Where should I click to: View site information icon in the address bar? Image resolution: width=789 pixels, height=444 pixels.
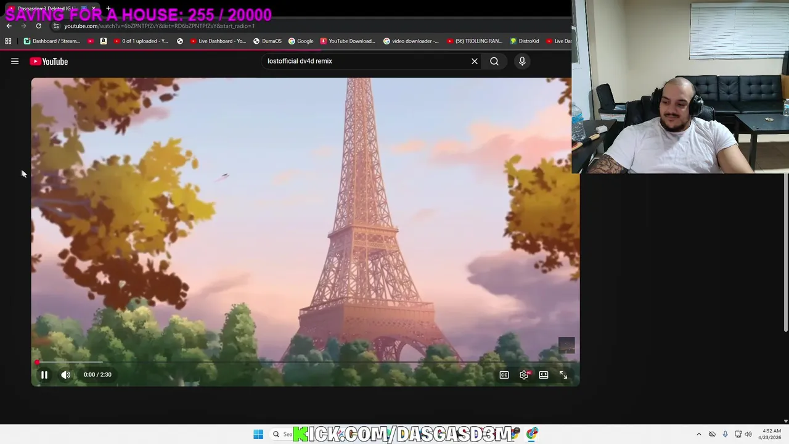pos(56,26)
